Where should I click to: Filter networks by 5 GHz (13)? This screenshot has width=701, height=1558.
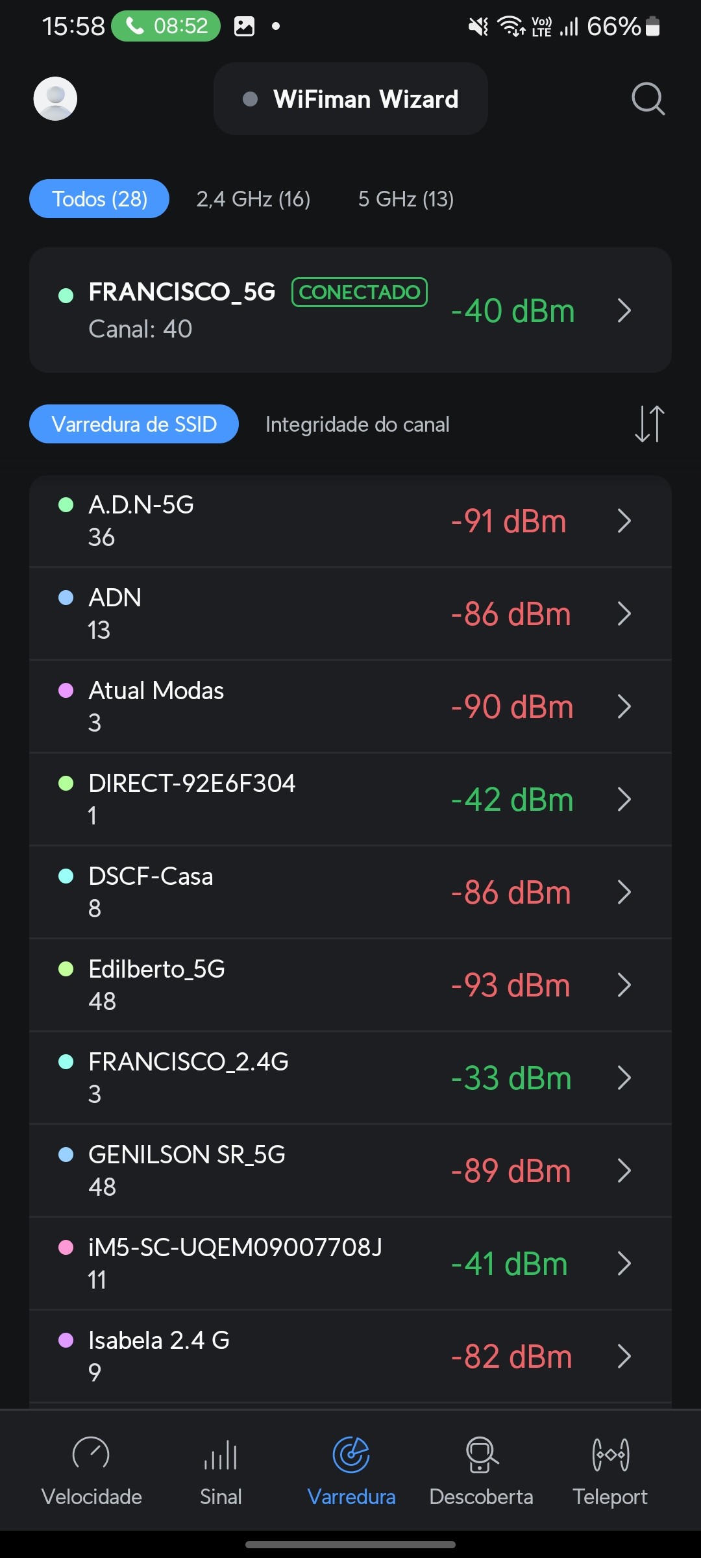point(406,199)
